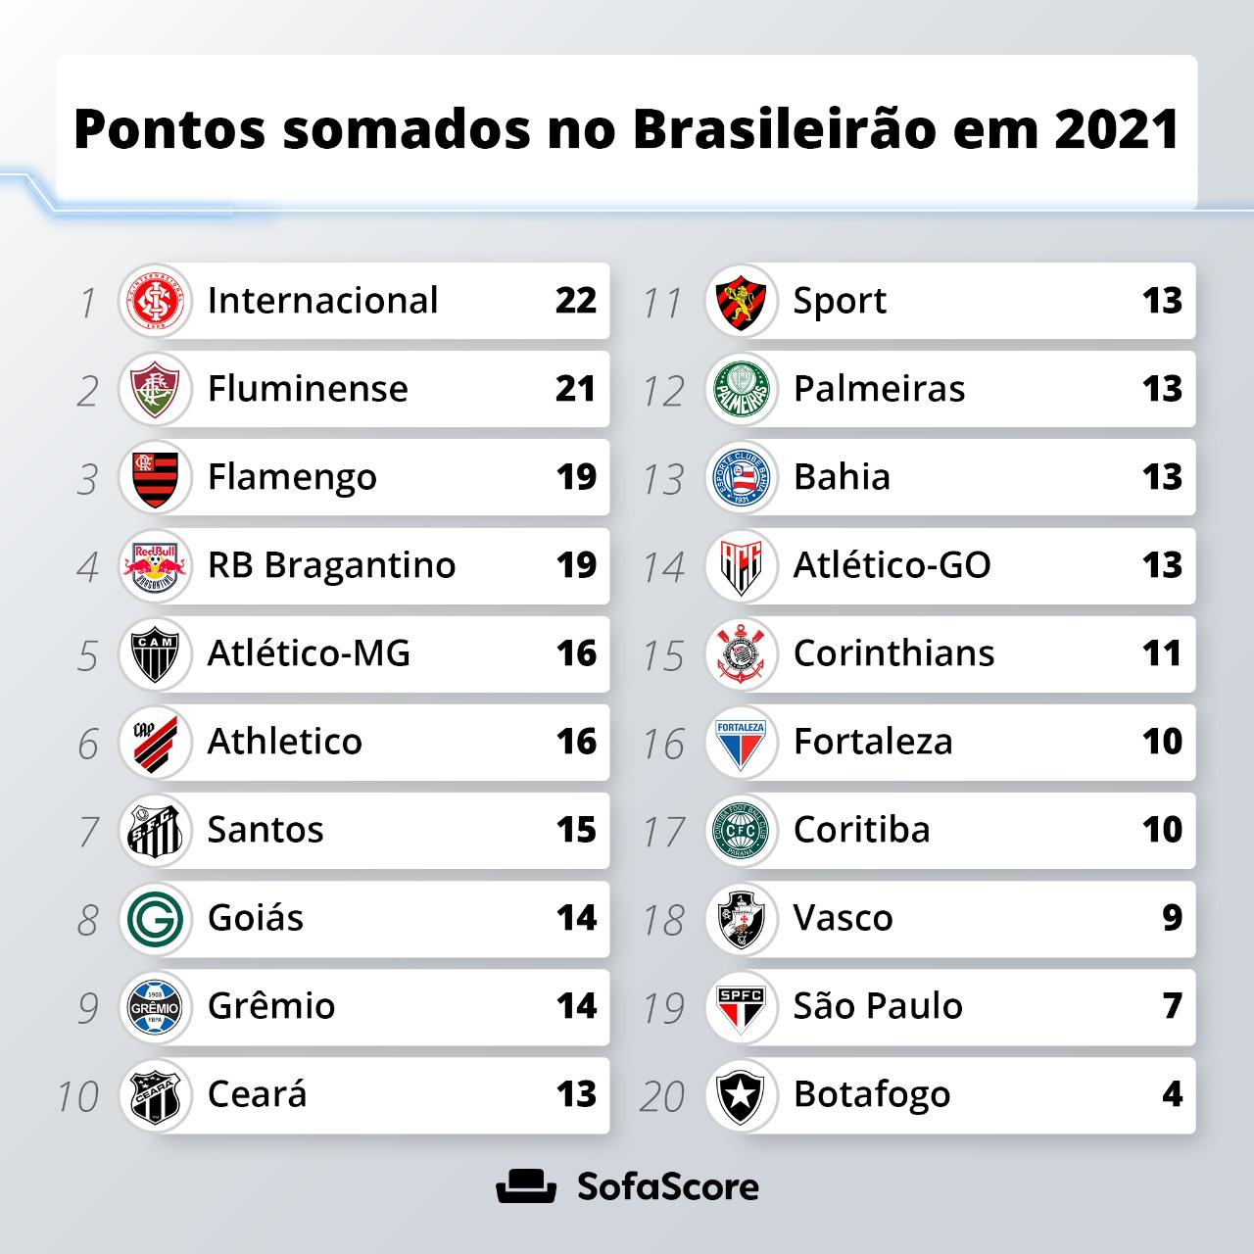Select the Vasco club badge
Image resolution: width=1254 pixels, height=1254 pixels.
(741, 918)
